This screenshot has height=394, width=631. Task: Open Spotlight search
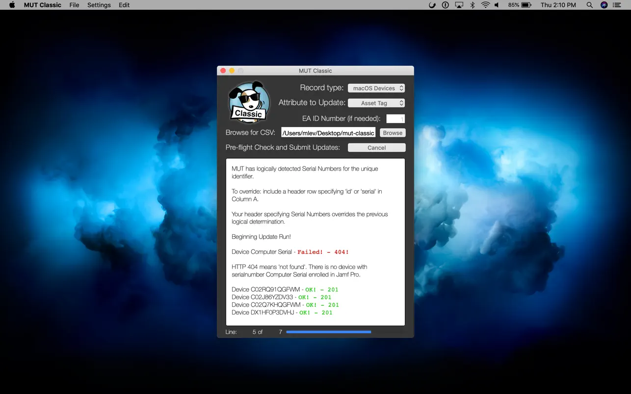(589, 5)
